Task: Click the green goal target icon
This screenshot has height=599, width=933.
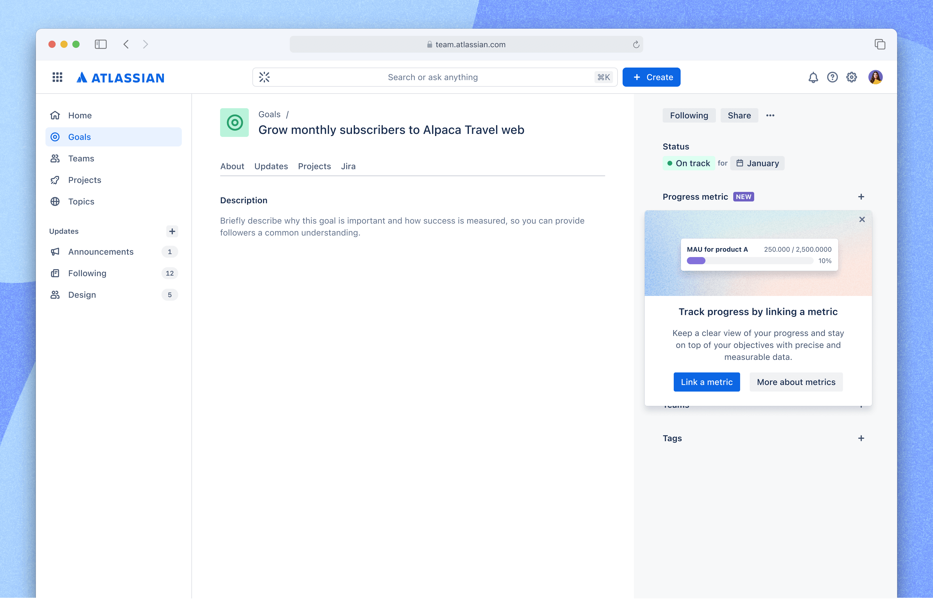Action: [x=234, y=123]
